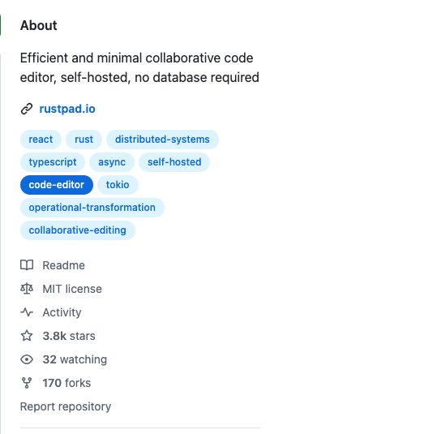This screenshot has width=433, height=434.
Task: Select the react topic tag
Action: pyautogui.click(x=41, y=140)
